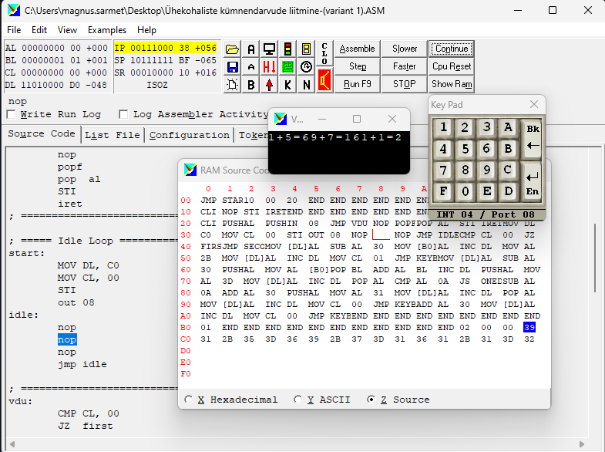Image resolution: width=605 pixels, height=452 pixels.
Task: Click the VDU window's app icon
Action: (281, 119)
